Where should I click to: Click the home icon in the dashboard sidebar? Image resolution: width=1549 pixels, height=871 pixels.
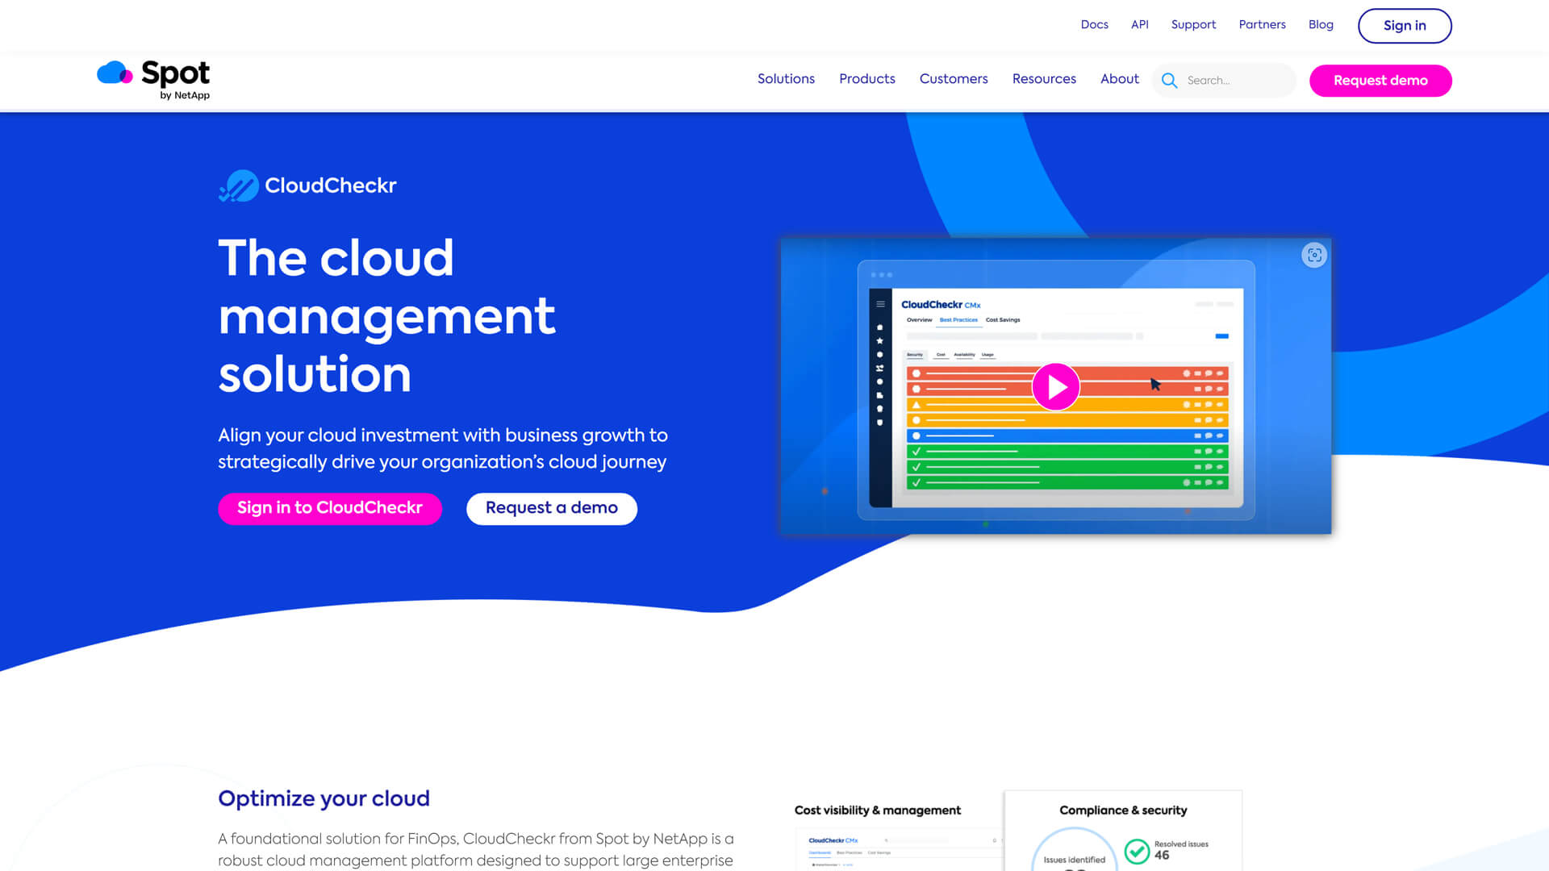pos(880,327)
